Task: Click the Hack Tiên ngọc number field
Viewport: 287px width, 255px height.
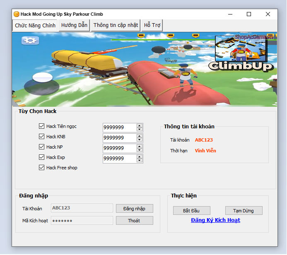Action: [120, 127]
